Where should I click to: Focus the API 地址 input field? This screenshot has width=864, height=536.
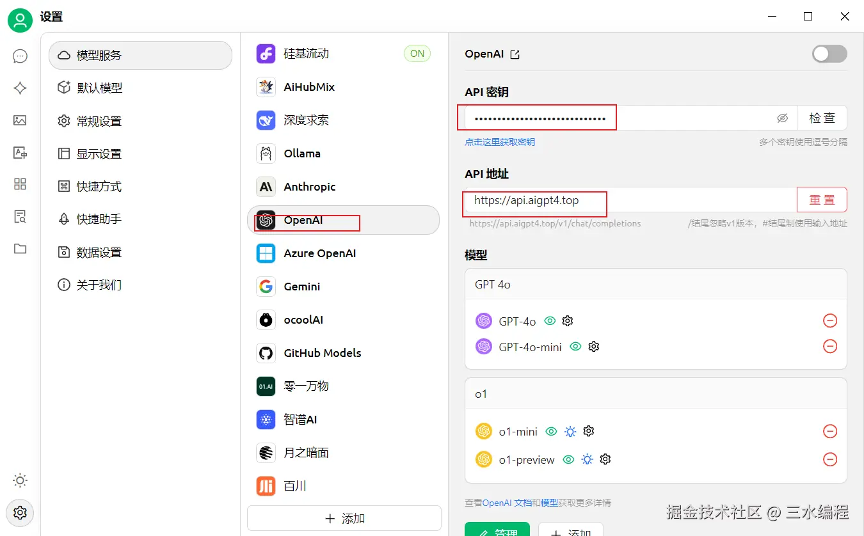tap(630, 200)
